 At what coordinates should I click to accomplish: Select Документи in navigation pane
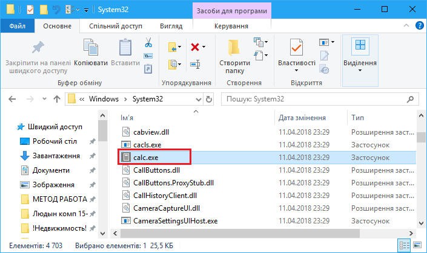[x=51, y=170]
